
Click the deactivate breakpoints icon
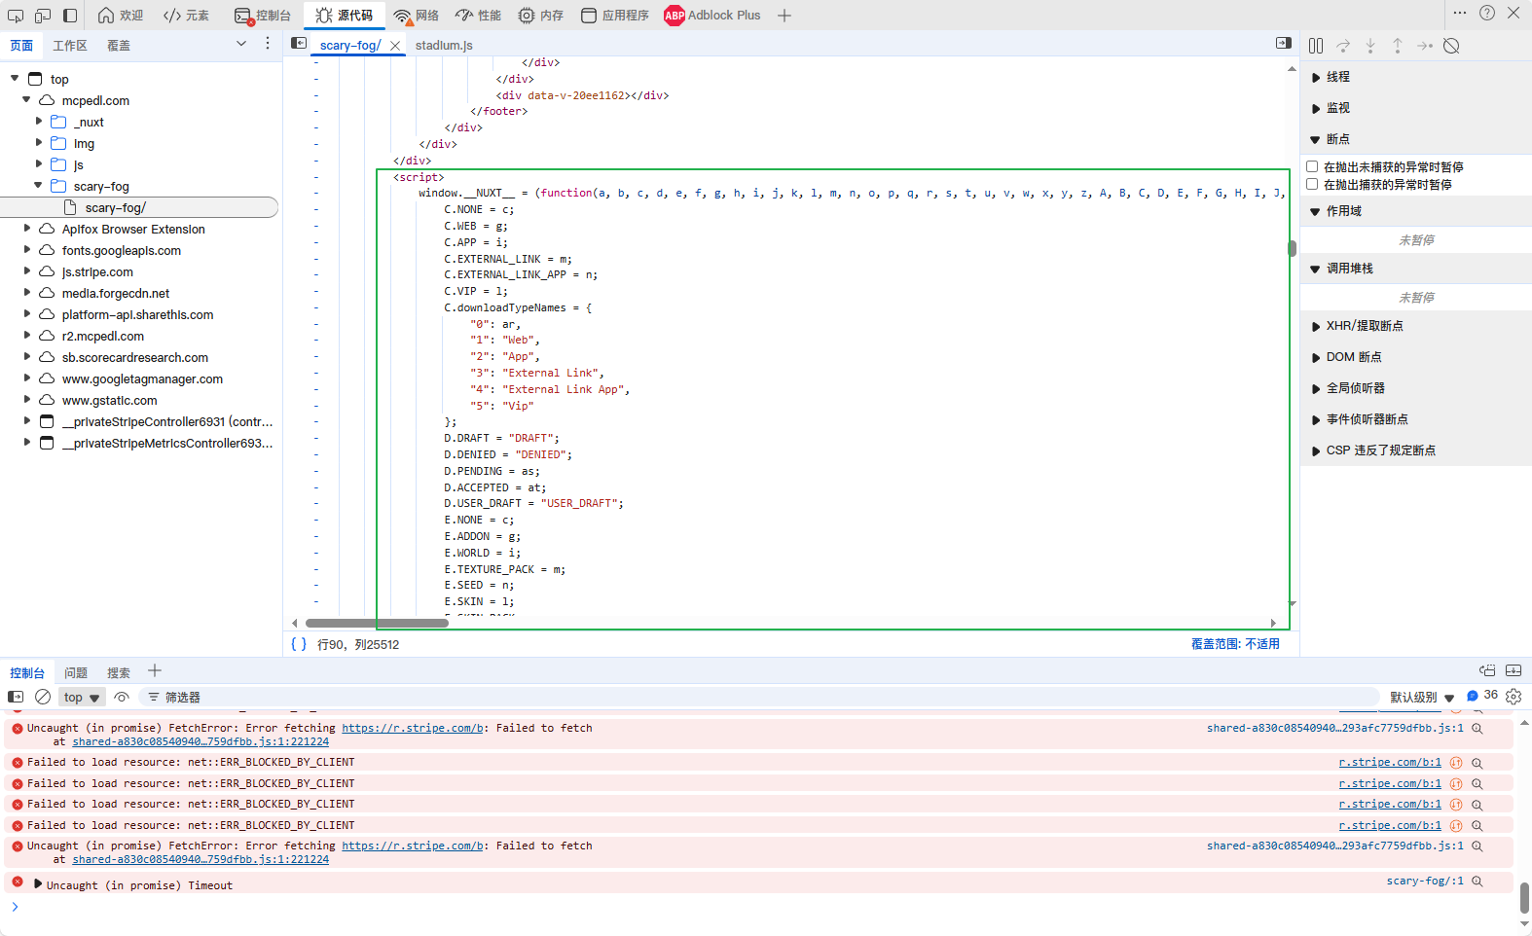[x=1451, y=46]
